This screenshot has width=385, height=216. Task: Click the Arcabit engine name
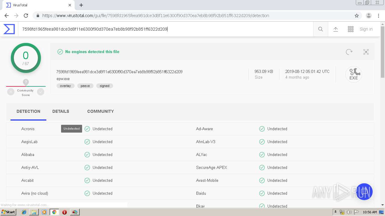(x=27, y=180)
